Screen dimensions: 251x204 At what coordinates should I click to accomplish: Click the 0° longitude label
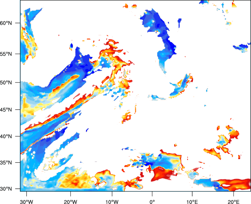pos(152,202)
